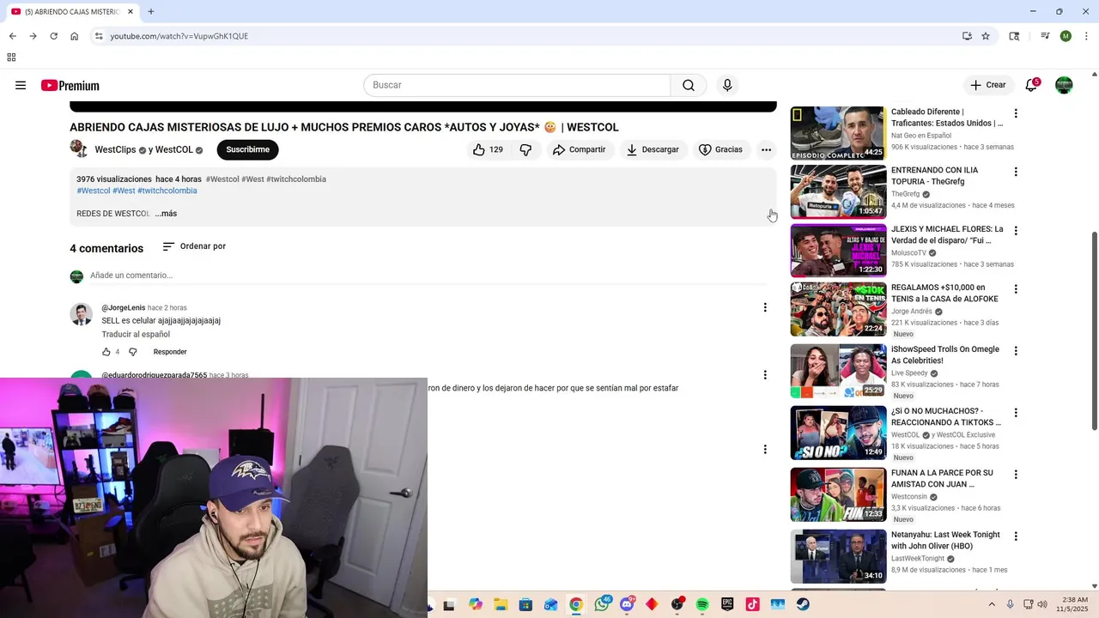Open the YouTube hamburger guide menu
The width and height of the screenshot is (1099, 618).
[21, 85]
